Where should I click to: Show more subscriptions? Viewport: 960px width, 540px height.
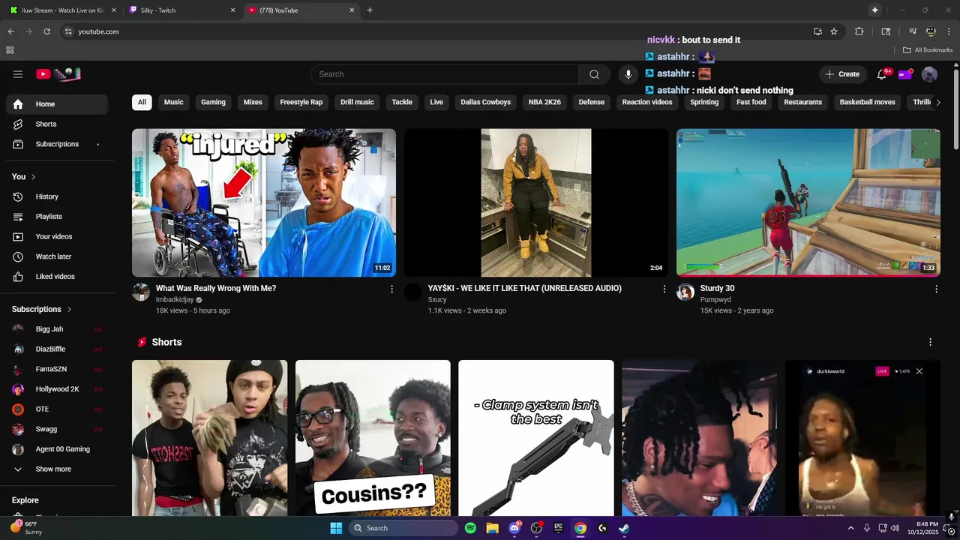click(x=53, y=469)
